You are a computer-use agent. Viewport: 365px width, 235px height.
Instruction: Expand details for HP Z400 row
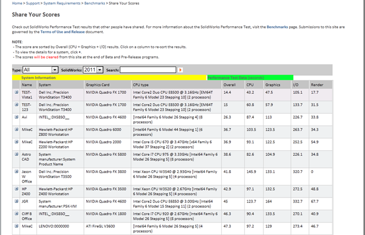pos(17,189)
